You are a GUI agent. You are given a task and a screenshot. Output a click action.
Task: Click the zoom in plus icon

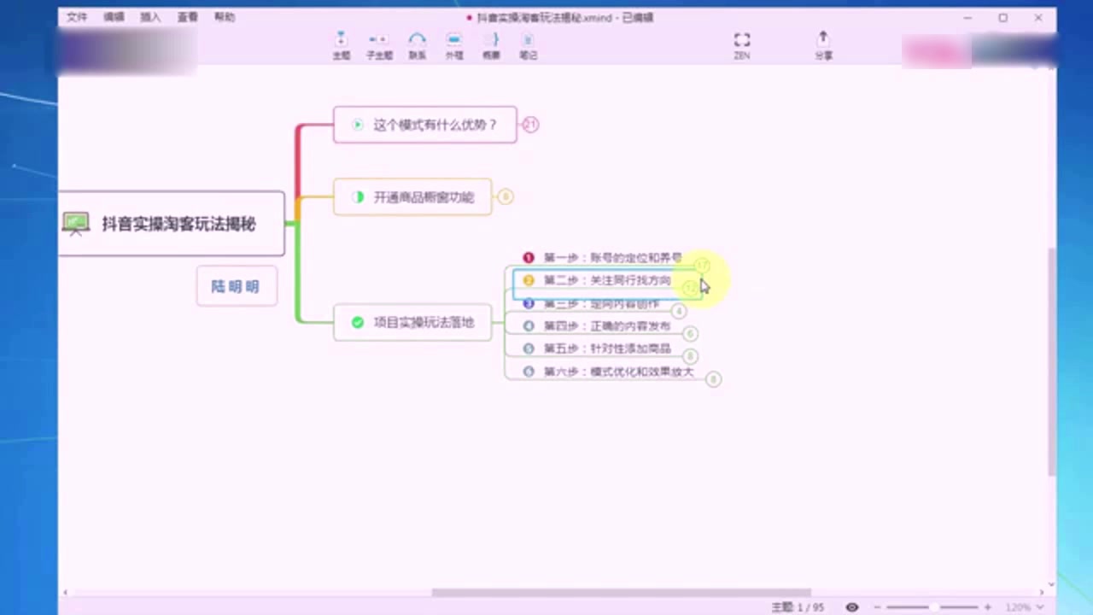click(988, 607)
